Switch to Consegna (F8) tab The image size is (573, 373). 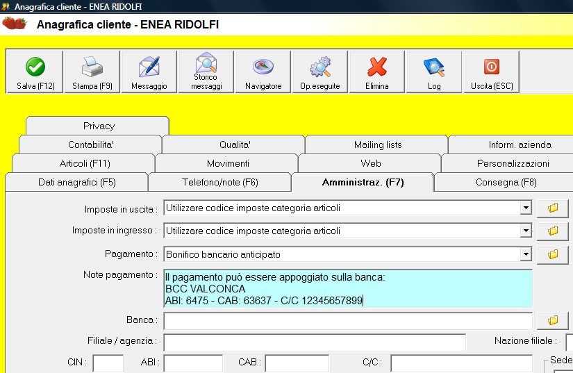506,182
